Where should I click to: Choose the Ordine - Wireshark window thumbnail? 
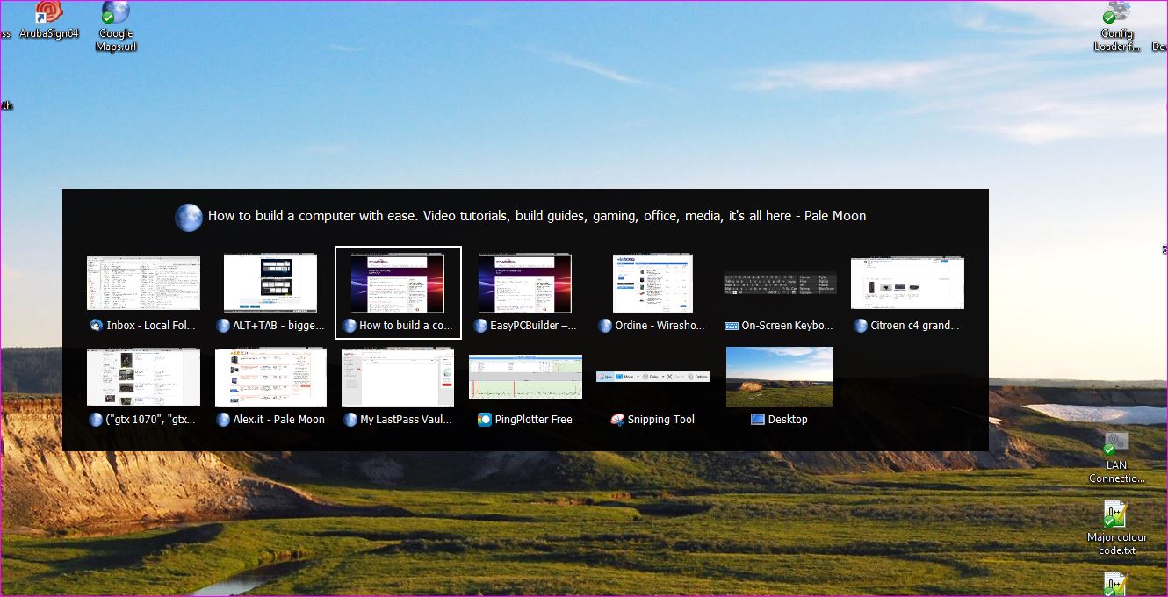[652, 284]
